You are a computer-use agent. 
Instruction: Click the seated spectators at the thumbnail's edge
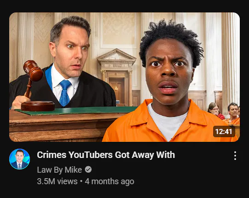tap(224, 113)
